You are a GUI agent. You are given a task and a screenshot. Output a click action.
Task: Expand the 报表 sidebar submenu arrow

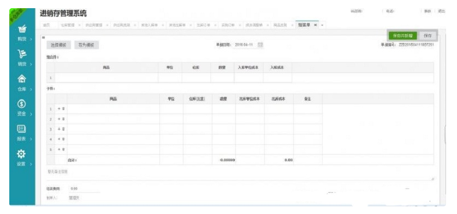[x=31, y=139]
